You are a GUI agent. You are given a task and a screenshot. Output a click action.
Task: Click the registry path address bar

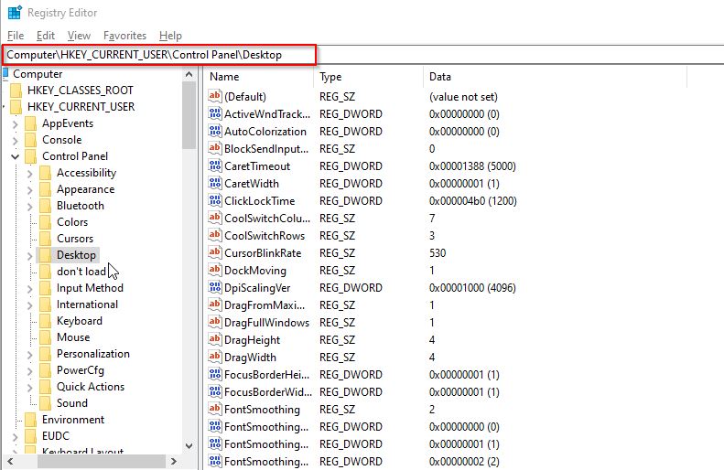point(362,55)
